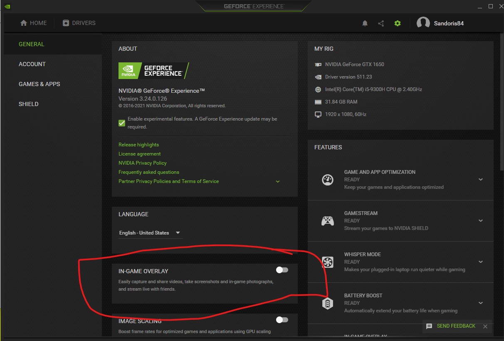Click the notifications bell icon

click(x=365, y=23)
